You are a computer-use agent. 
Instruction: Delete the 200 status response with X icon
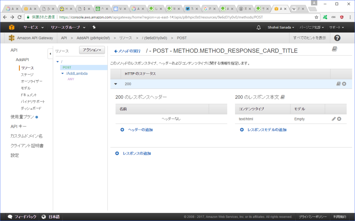pos(344,84)
